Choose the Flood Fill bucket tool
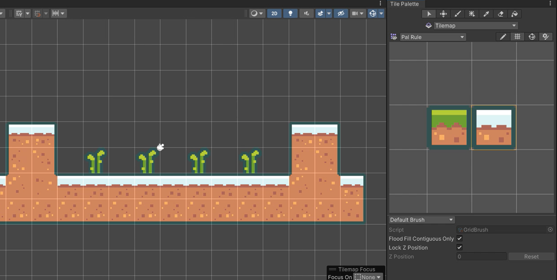557x280 pixels. click(x=514, y=14)
